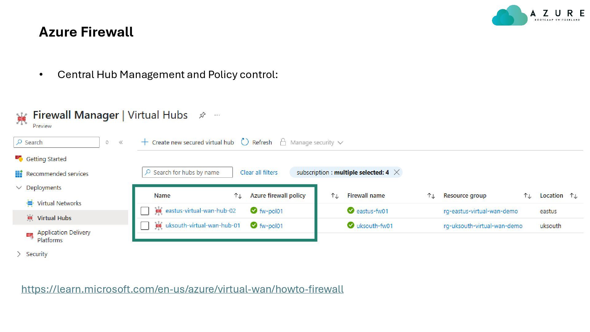Open the more options ellipsis menu
The width and height of the screenshot is (590, 332).
click(x=217, y=115)
